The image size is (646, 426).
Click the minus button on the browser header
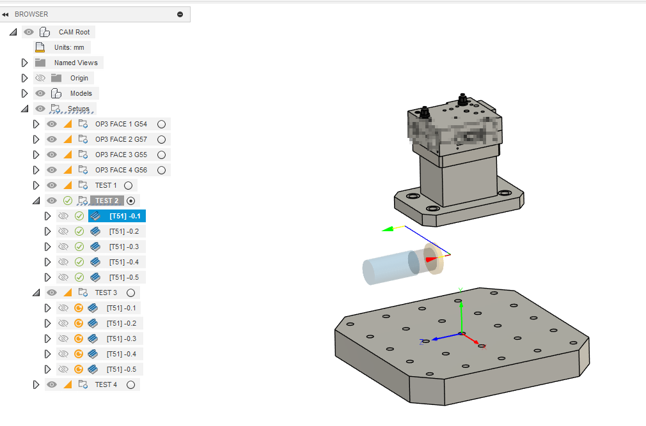click(181, 13)
